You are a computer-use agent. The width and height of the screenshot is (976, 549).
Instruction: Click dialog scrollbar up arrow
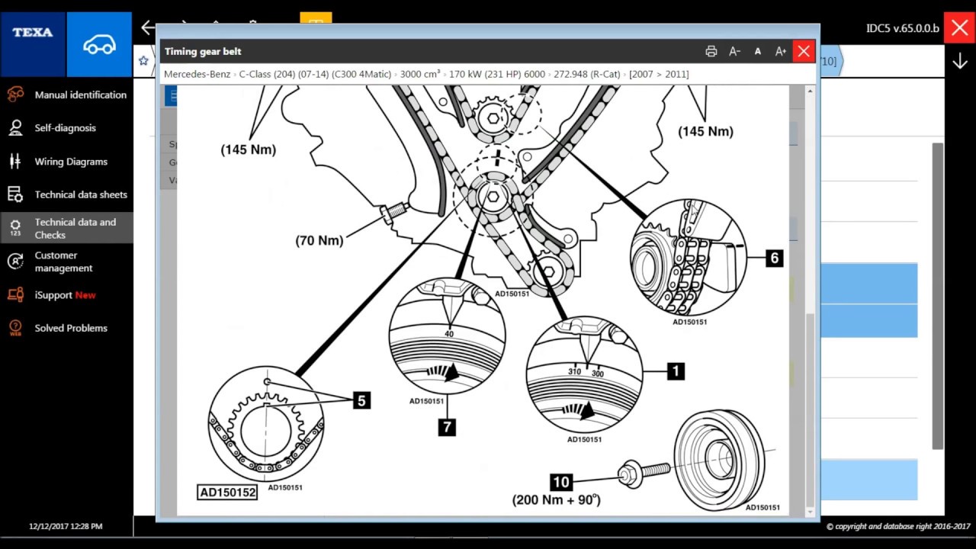pos(810,91)
